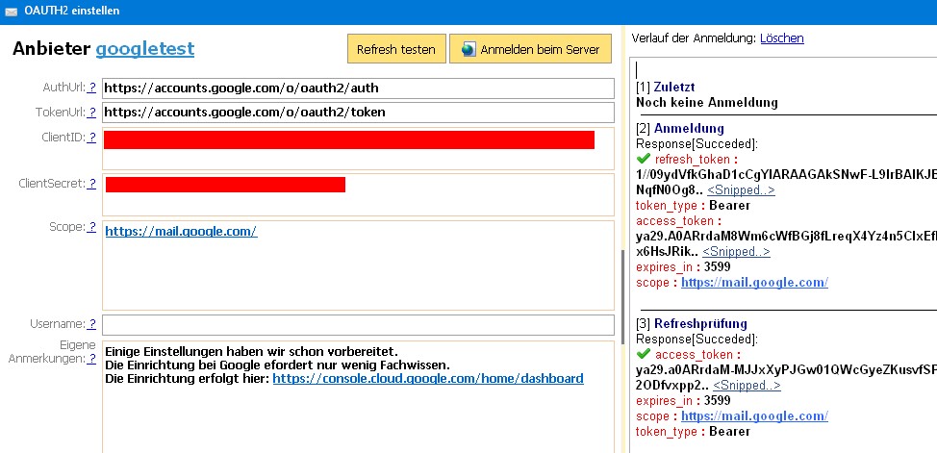The width and height of the screenshot is (937, 453).
Task: Click the envelope icon in title bar
Action: 11,12
